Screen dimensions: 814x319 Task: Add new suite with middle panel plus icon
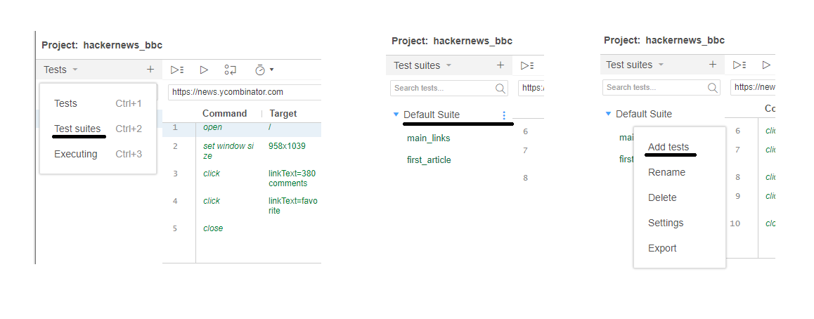click(500, 65)
